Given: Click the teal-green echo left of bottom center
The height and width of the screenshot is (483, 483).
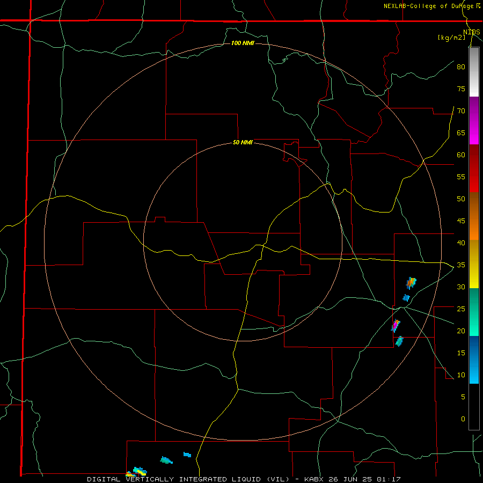Looking at the screenshot, I should [166, 460].
